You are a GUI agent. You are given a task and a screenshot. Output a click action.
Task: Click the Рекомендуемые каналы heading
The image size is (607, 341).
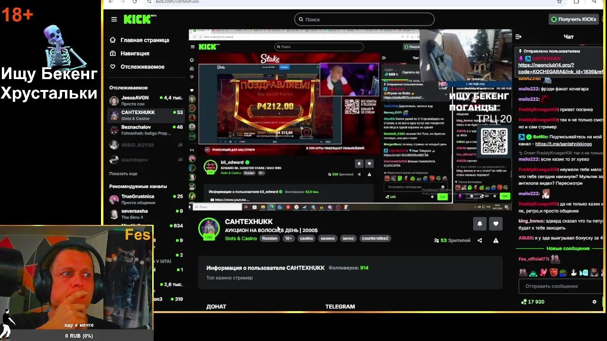click(x=138, y=187)
